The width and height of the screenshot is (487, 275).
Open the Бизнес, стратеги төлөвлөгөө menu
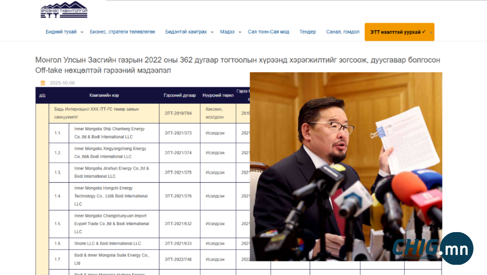pyautogui.click(x=122, y=32)
